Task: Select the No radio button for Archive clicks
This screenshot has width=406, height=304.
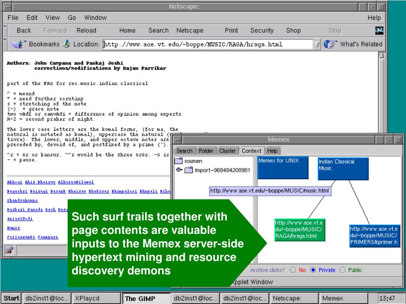Action: pos(293,270)
